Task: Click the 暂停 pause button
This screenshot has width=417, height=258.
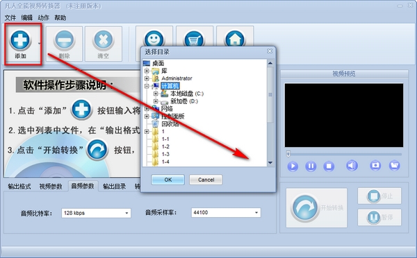Action: [x=379, y=217]
